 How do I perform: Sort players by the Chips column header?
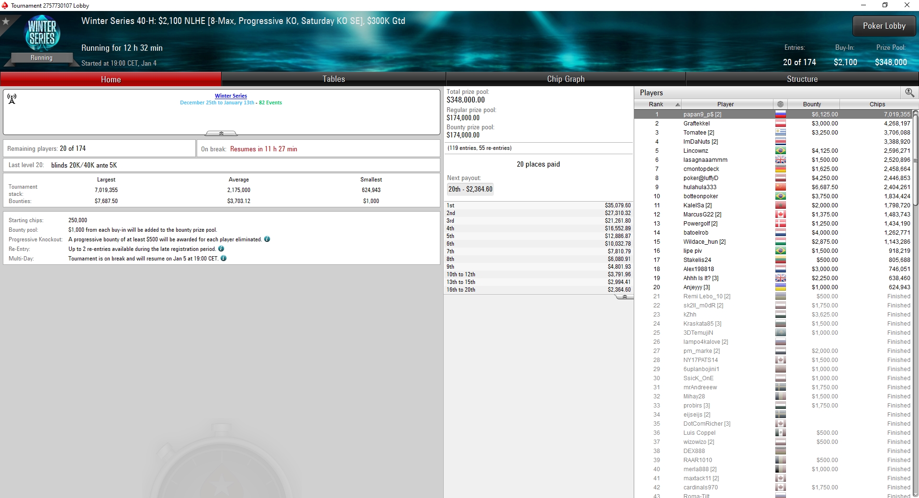coord(877,104)
